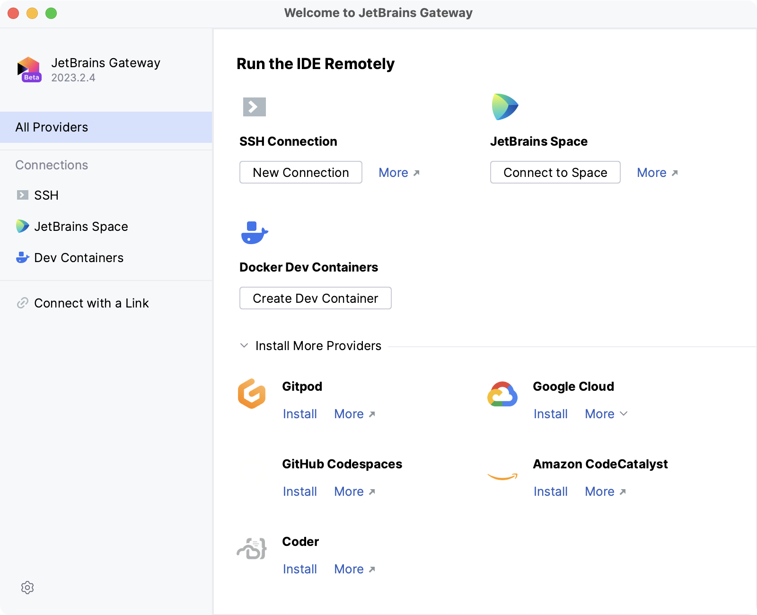Viewport: 757px width, 615px height.
Task: Open the Google Cloud More dropdown
Action: point(606,414)
